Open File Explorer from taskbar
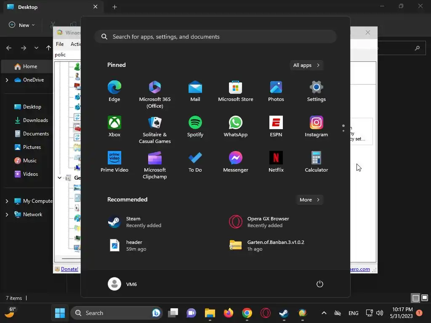The width and height of the screenshot is (431, 323). coord(210,313)
